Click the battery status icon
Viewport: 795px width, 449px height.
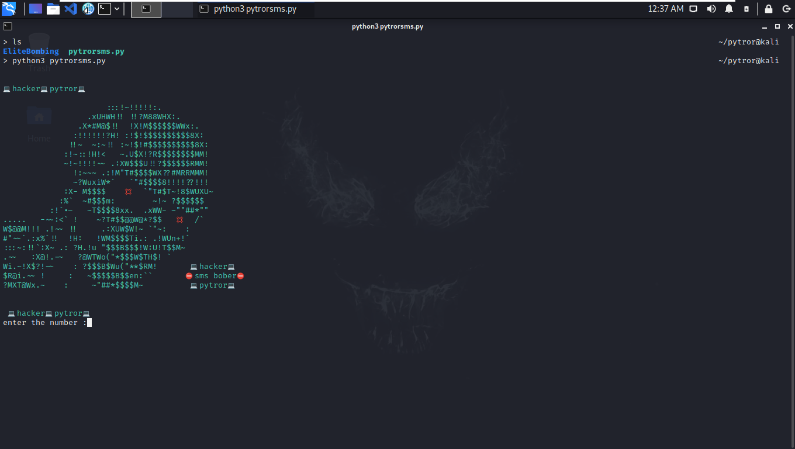(x=746, y=9)
